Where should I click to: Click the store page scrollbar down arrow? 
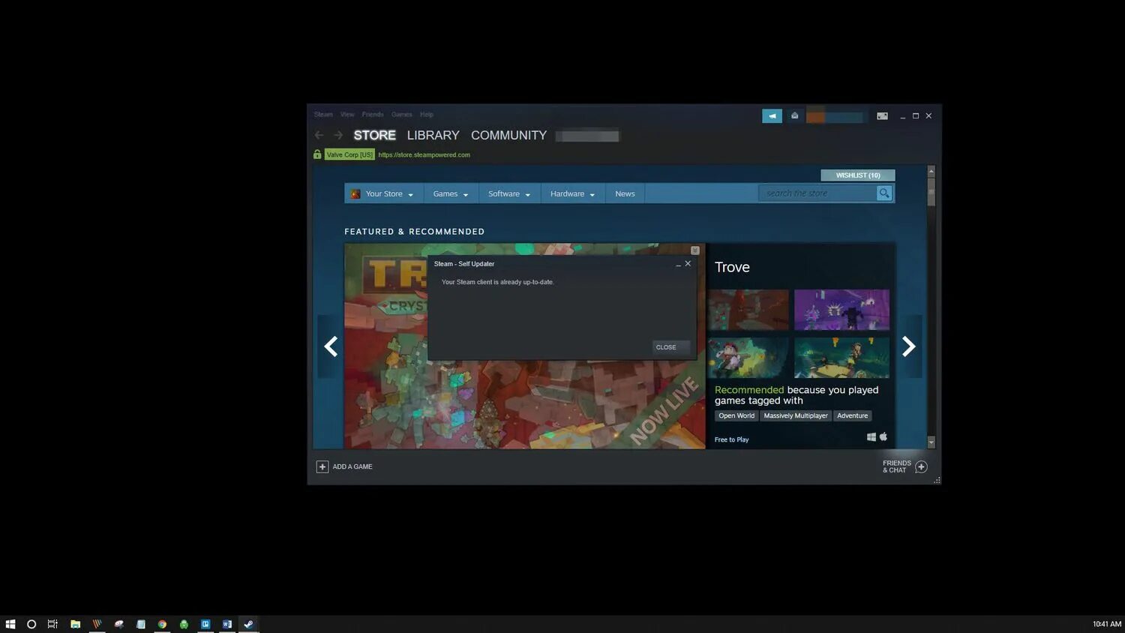(931, 443)
